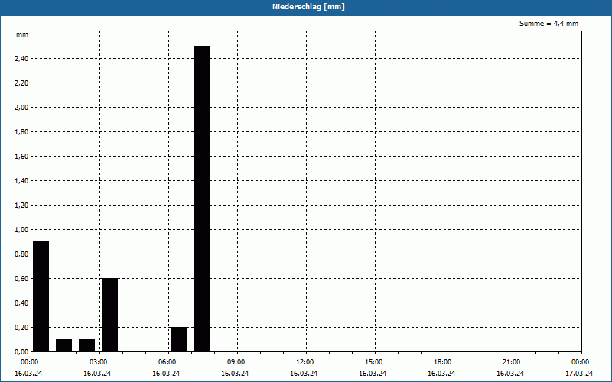Select the '16.03.24' date under 03:00
612x382 pixels.
coord(97,374)
